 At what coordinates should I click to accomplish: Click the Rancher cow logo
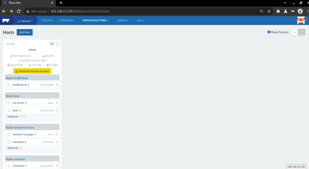(x=6, y=20)
